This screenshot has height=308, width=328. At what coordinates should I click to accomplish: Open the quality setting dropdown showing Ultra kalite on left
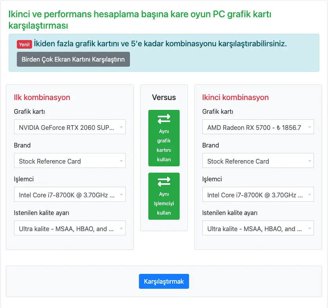(70, 228)
